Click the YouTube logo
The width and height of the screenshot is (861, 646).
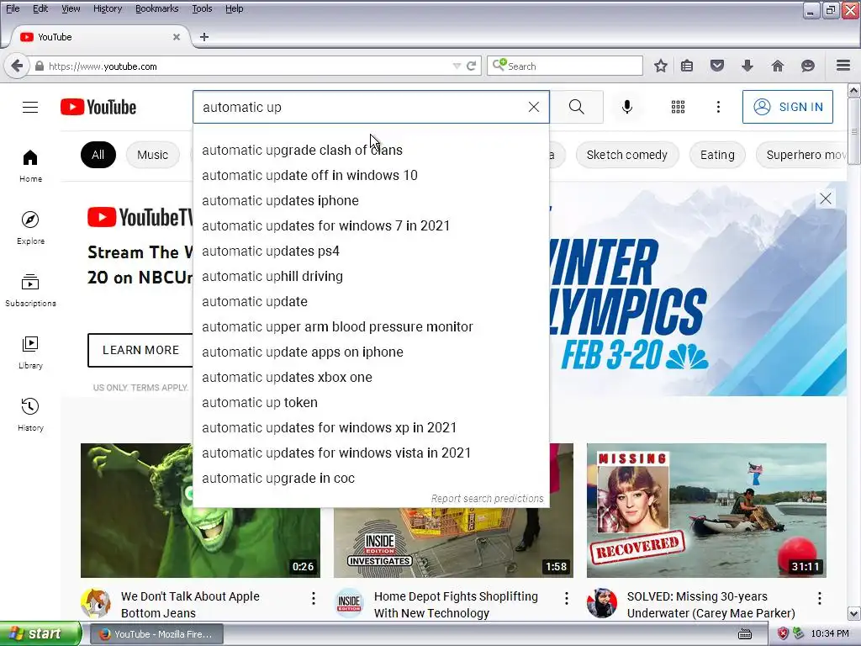tap(98, 107)
